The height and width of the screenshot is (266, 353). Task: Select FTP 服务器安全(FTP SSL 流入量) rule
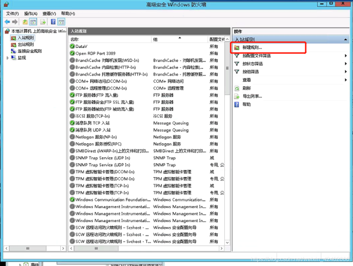(147, 102)
